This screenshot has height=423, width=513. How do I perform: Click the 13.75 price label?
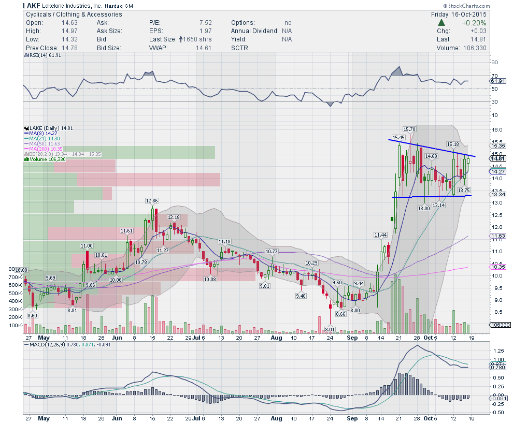[x=464, y=190]
